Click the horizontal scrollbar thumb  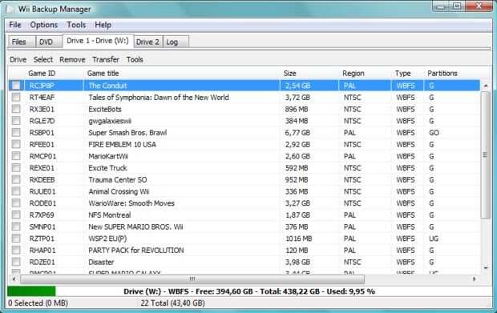coord(192,279)
